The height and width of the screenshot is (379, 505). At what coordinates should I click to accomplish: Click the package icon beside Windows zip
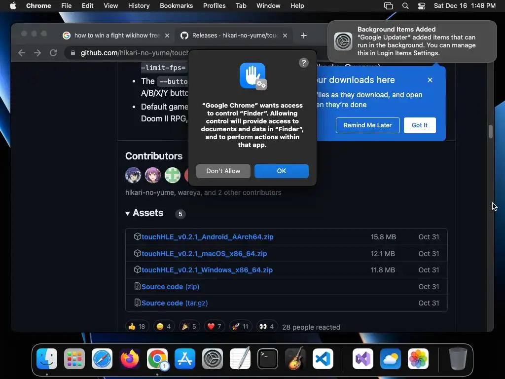click(x=137, y=270)
